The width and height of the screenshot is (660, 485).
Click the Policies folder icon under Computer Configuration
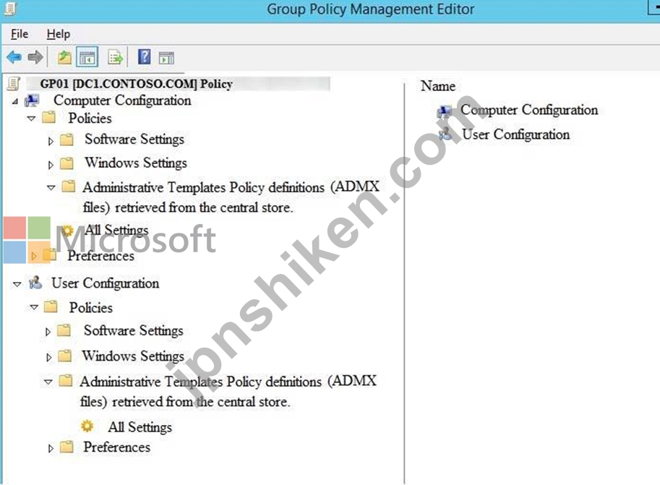[x=49, y=117]
